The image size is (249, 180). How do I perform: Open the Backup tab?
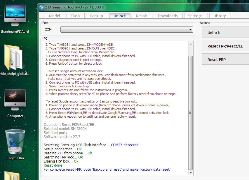pyautogui.click(x=97, y=16)
